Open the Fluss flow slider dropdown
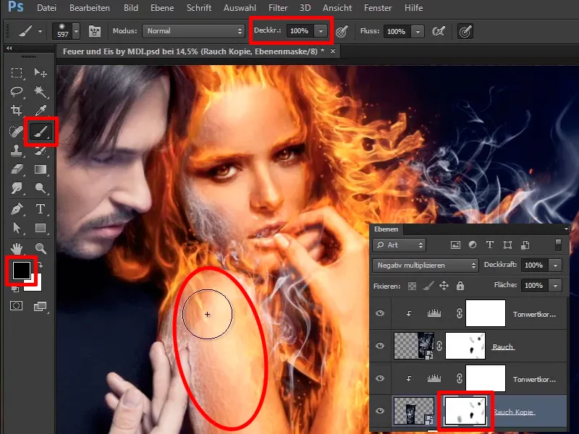This screenshot has width=579, height=434. click(418, 32)
